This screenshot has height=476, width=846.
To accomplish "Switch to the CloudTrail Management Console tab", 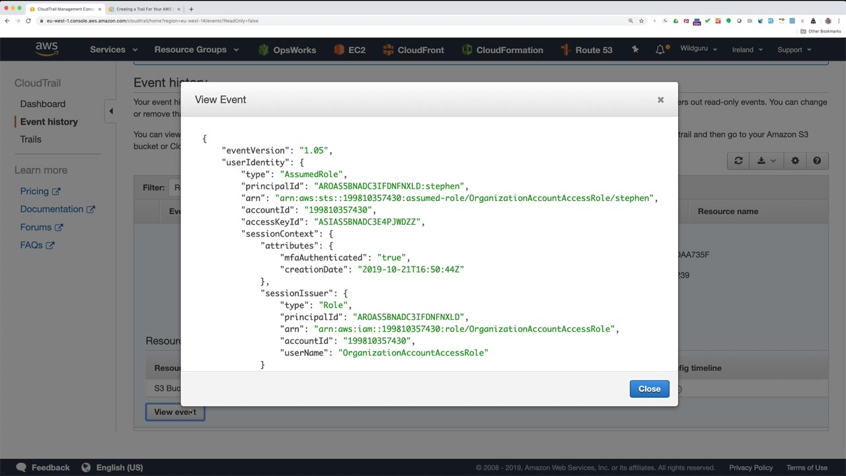I will point(65,9).
